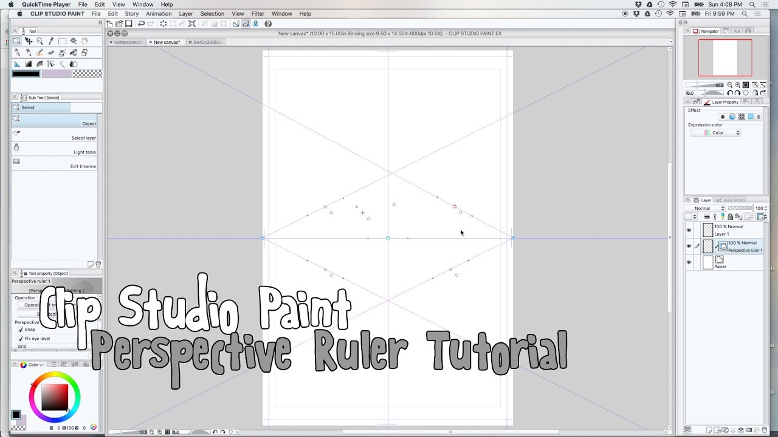Click the Delete layer trash icon
The height and width of the screenshot is (437, 778).
764,430
